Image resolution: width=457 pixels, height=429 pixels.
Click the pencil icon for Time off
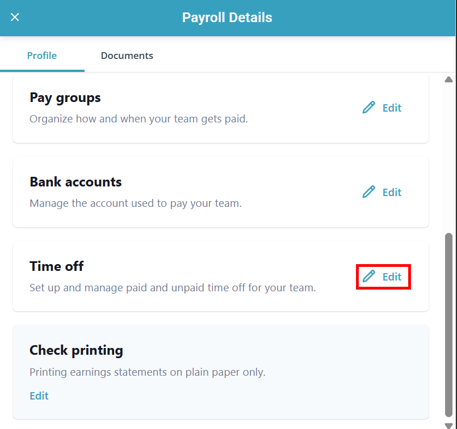coord(369,277)
